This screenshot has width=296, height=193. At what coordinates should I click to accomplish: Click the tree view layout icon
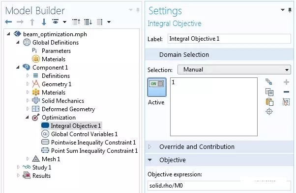click(99, 22)
